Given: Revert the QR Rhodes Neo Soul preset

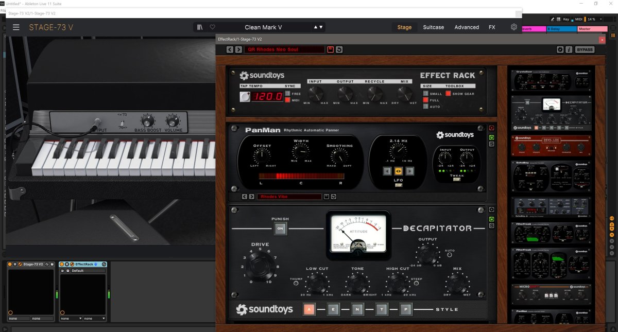Looking at the screenshot, I should coord(339,49).
